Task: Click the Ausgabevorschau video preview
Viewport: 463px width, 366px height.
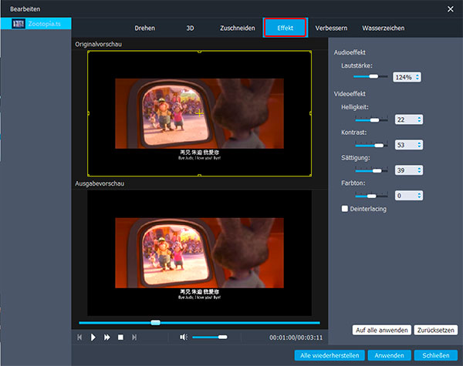Action: (199, 253)
